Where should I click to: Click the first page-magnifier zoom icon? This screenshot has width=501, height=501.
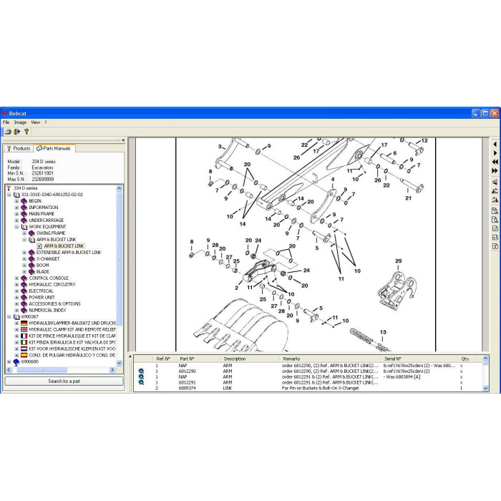(495, 211)
